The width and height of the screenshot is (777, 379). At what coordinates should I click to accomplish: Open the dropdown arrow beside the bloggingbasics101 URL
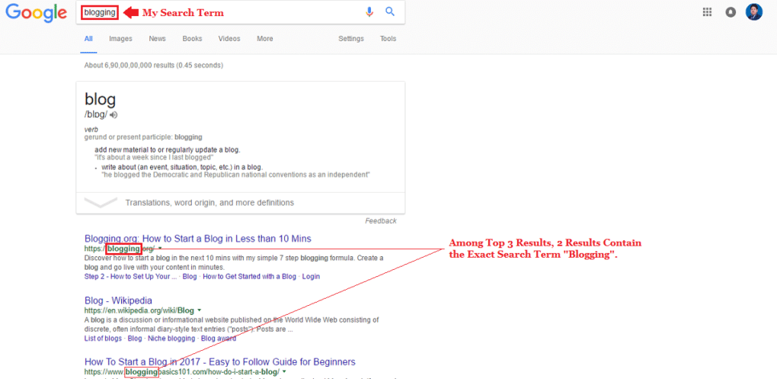coord(285,371)
